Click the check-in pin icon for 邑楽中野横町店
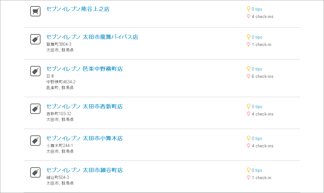324x193 pixels. tap(248, 76)
